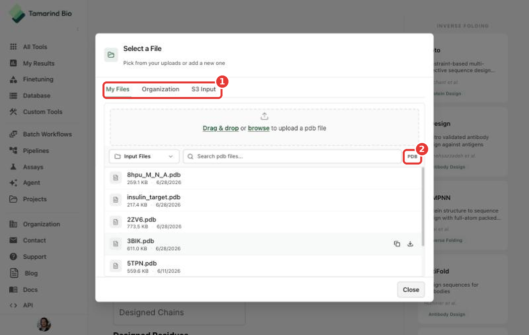
Task: Select file insulin_target.pdb
Action: point(263,200)
